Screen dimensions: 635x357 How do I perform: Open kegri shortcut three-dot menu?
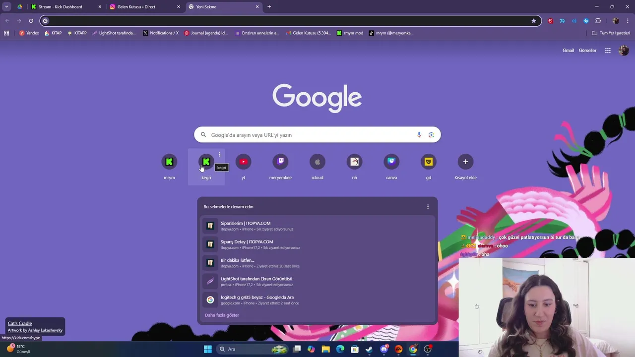[219, 155]
